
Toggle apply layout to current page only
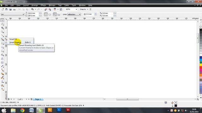click(x=59, y=14)
